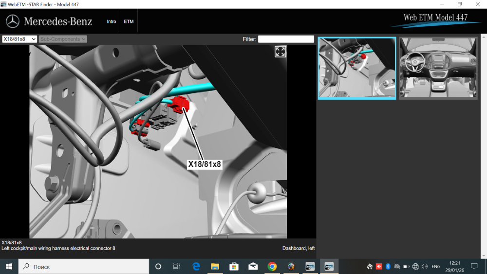Open the Windows Start menu
Image resolution: width=487 pixels, height=274 pixels.
coord(9,267)
